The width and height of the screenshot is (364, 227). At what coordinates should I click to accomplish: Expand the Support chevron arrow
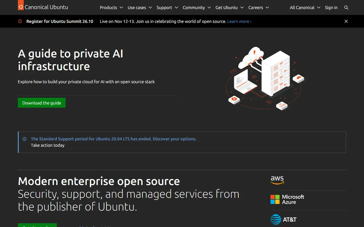176,8
